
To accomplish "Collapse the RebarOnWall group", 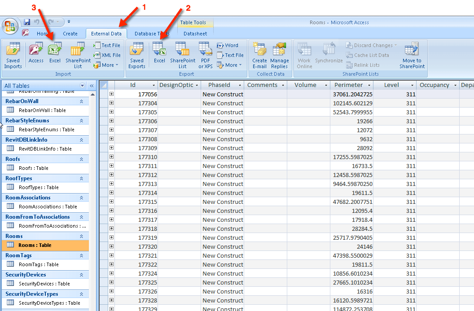I will [81, 101].
